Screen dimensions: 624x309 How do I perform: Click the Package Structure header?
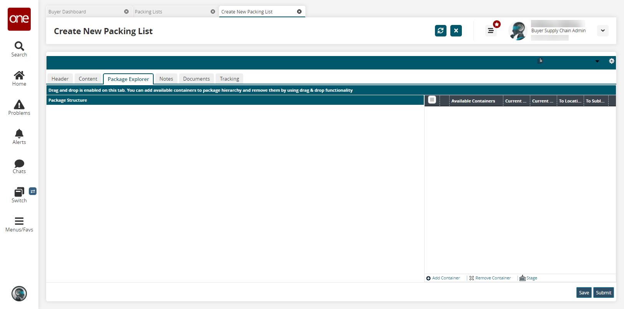[235, 100]
